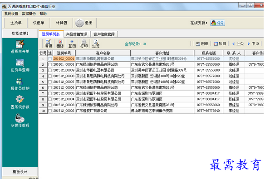265x179 pixels.
Task: Open the 系统设置 menu
Action: click(11, 14)
